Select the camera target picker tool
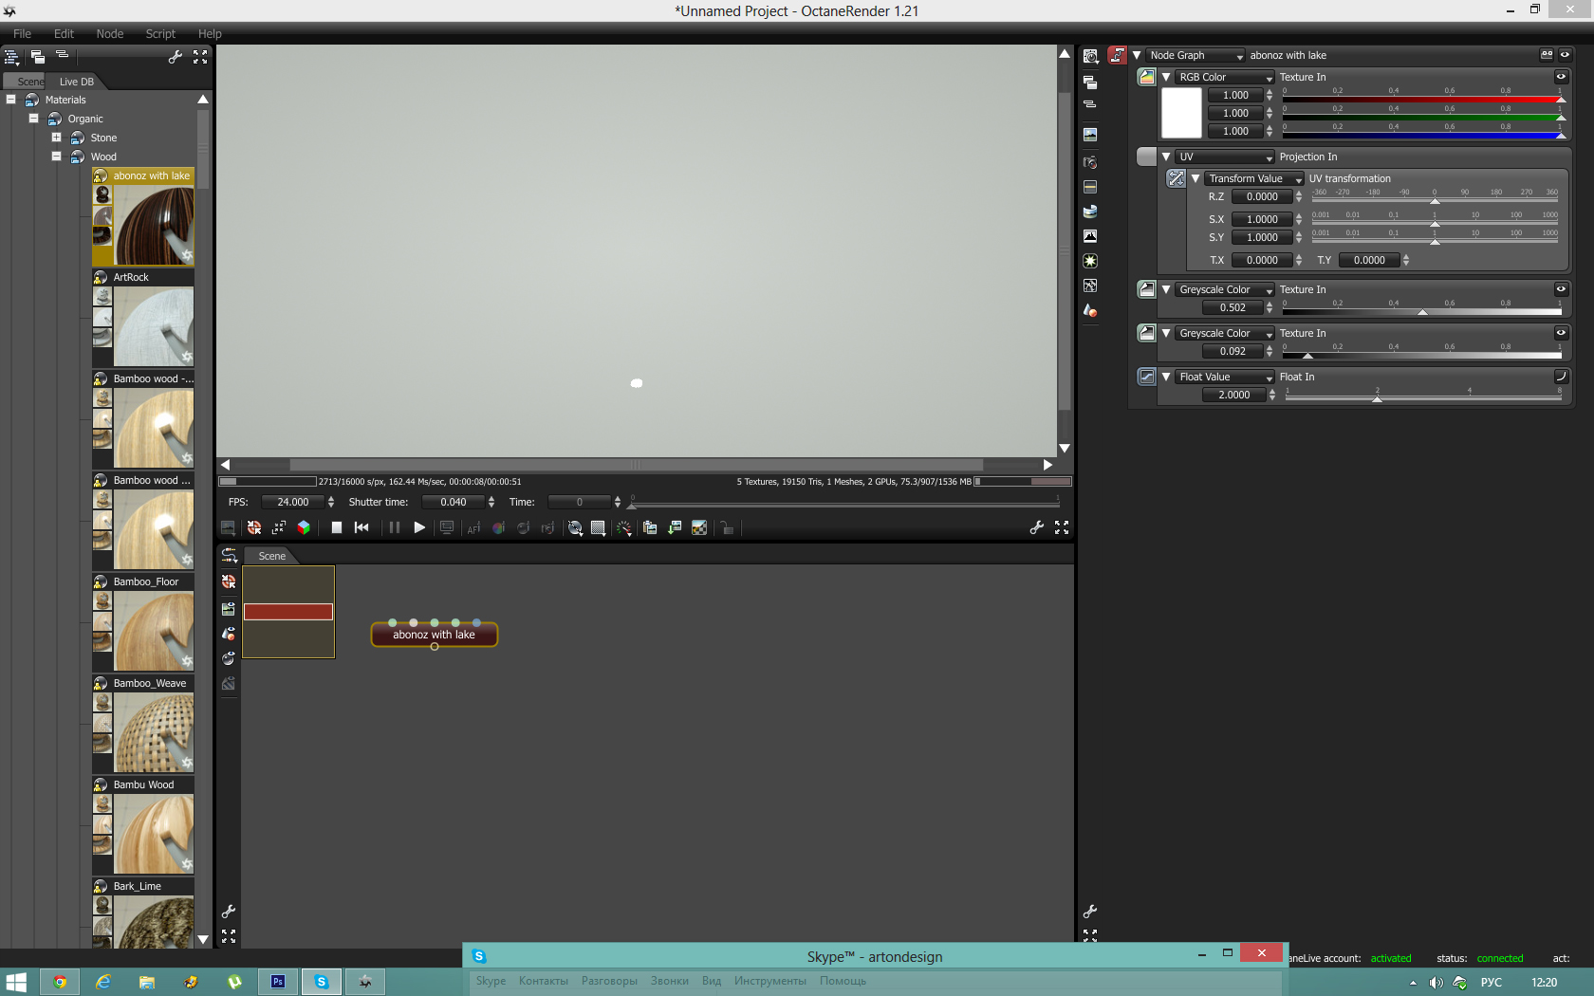Viewport: 1594px width, 996px height. coord(547,528)
